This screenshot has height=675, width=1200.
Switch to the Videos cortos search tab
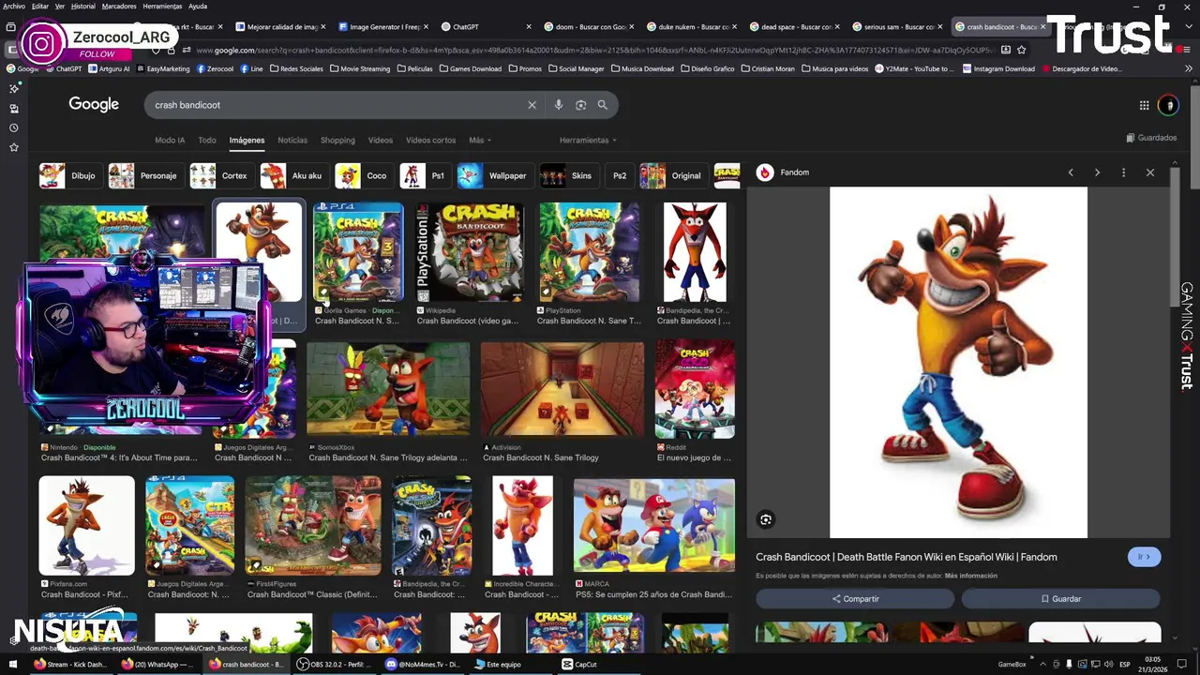pos(430,140)
